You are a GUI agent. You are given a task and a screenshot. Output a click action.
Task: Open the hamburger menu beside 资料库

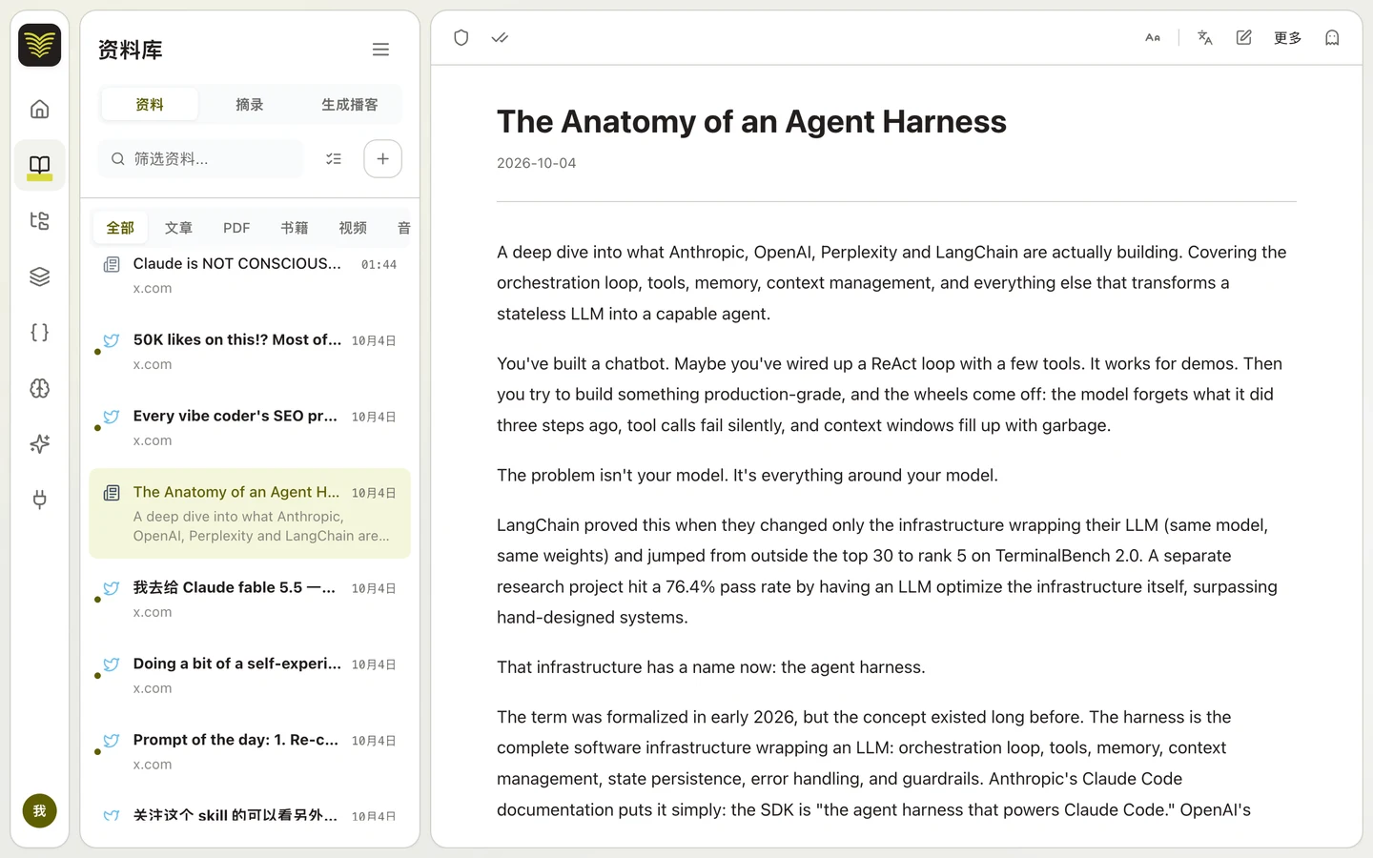tap(380, 50)
